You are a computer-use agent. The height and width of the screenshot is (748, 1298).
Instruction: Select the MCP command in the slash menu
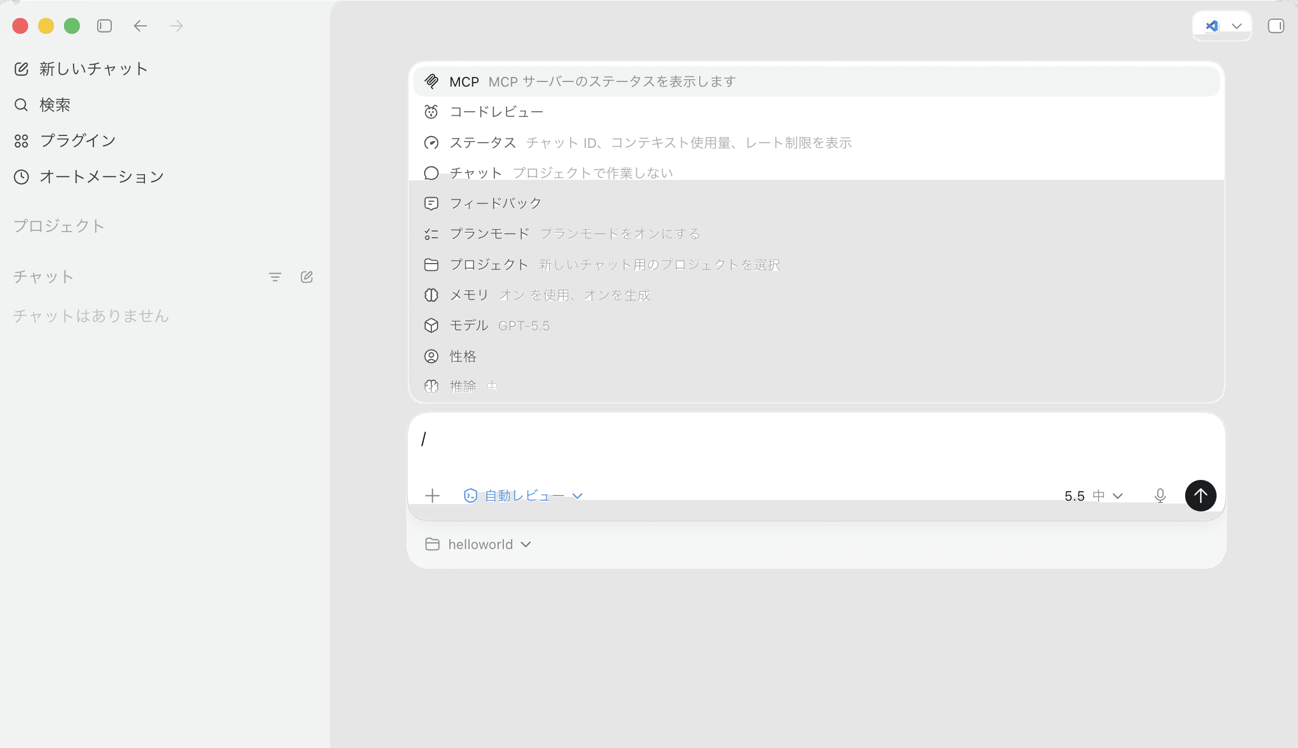pyautogui.click(x=817, y=81)
